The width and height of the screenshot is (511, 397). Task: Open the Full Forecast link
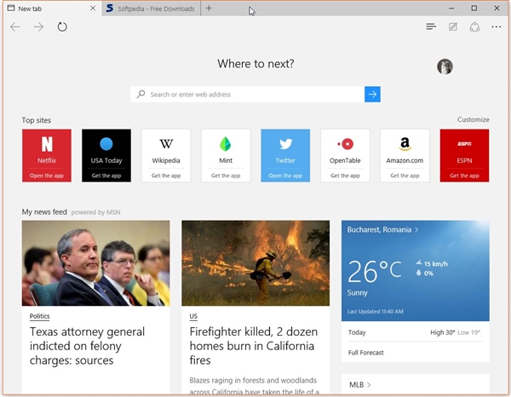tap(366, 353)
